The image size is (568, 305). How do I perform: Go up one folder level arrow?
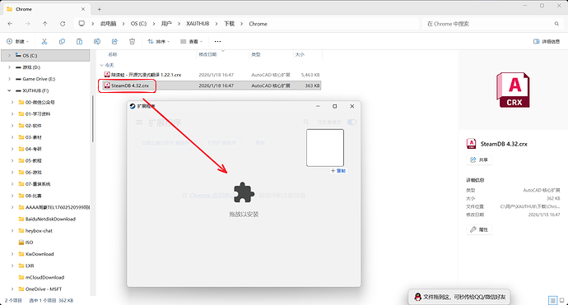45,24
